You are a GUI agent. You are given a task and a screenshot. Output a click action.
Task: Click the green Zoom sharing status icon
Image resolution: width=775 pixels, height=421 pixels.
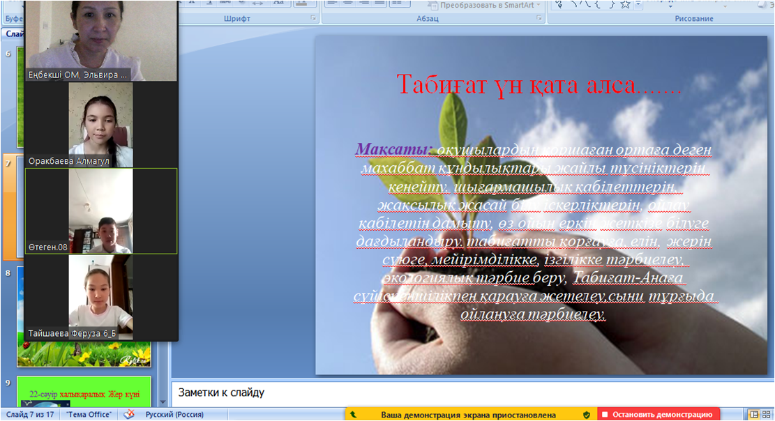tap(354, 415)
